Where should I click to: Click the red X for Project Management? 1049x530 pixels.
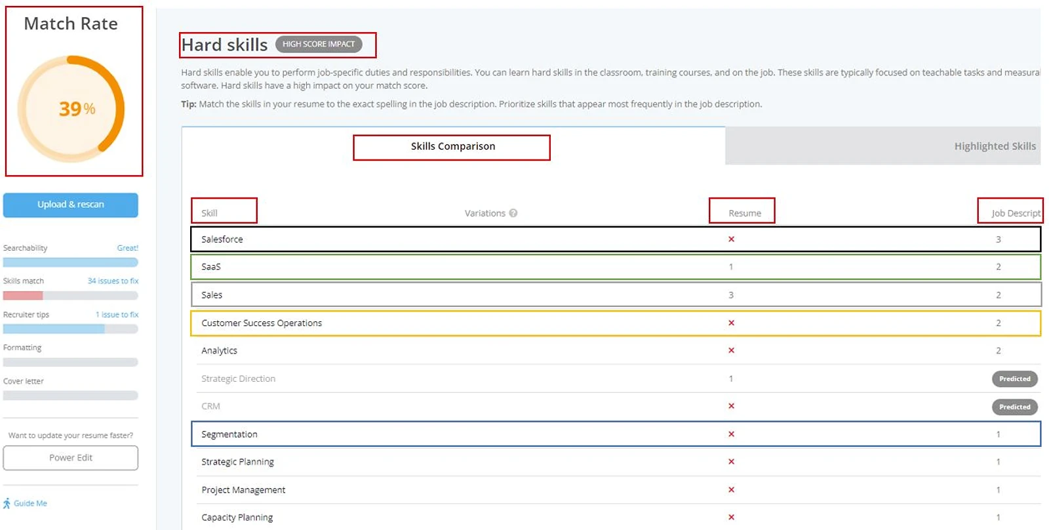(731, 490)
